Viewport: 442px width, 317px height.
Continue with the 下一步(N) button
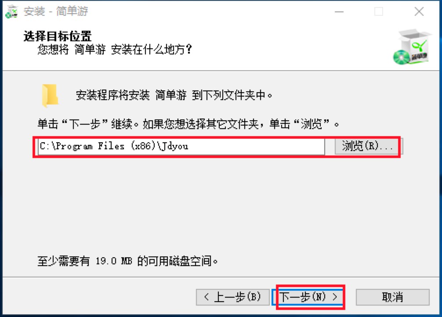click(x=308, y=297)
